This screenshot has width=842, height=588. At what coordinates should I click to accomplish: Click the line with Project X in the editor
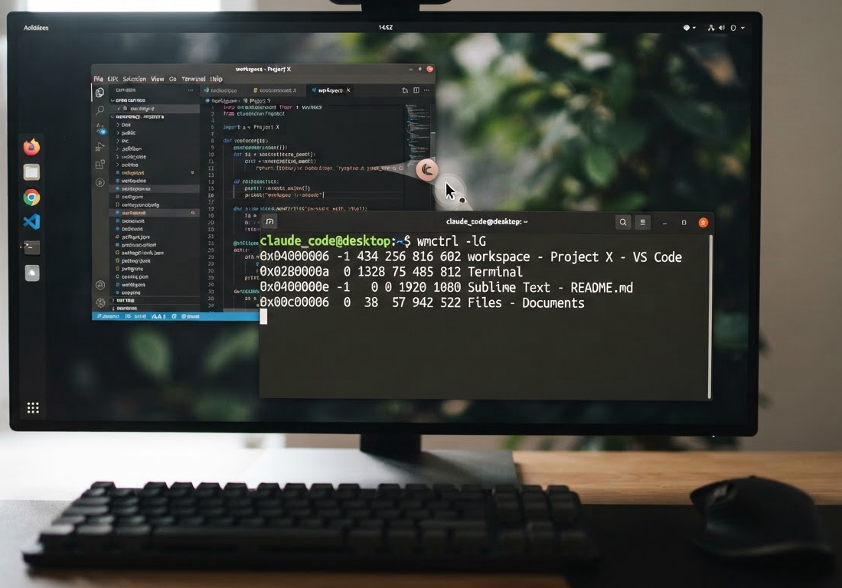(251, 127)
